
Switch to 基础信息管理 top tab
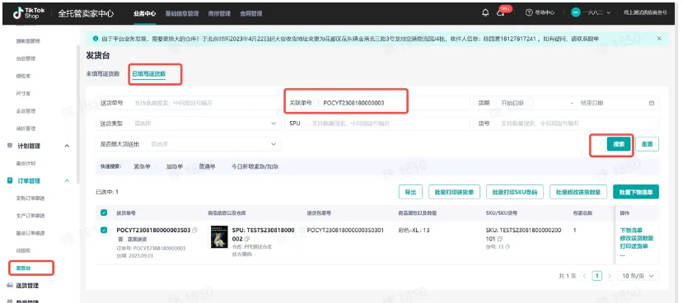click(182, 13)
